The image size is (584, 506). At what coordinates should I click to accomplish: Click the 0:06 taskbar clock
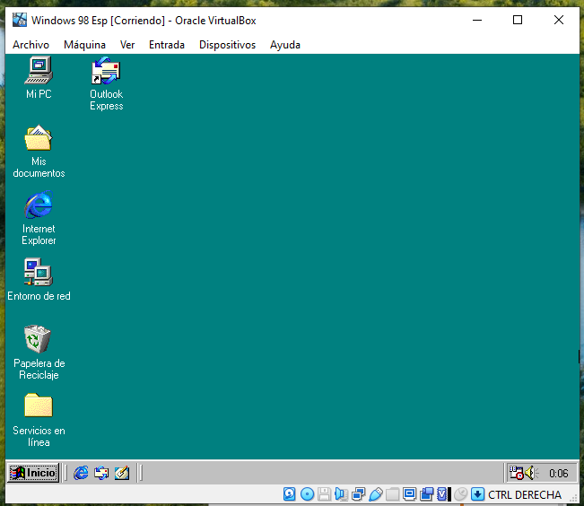coord(558,473)
